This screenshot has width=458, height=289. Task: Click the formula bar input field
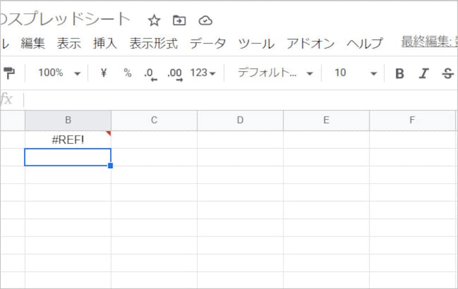pyautogui.click(x=229, y=100)
